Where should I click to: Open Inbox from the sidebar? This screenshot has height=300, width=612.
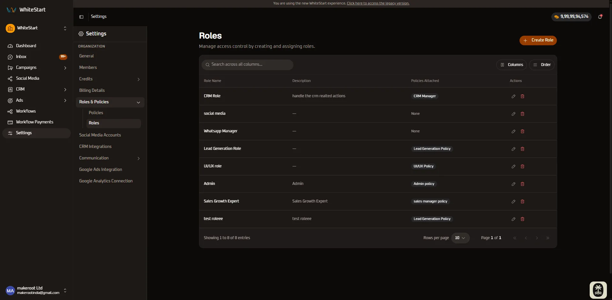coord(37,57)
